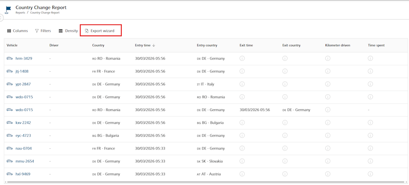409x185 pixels.
Task: Open the Filters panel
Action: (43, 31)
